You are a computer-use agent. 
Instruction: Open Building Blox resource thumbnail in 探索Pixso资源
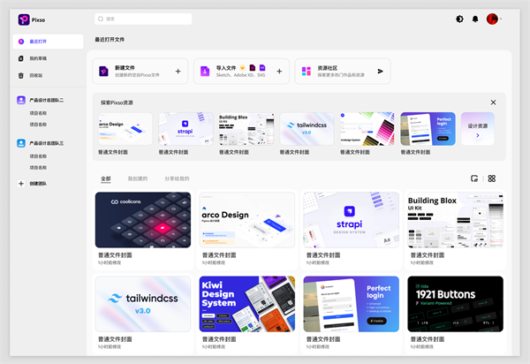click(246, 129)
